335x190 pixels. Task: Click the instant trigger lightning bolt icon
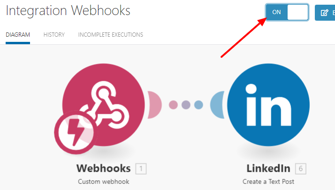(76, 132)
